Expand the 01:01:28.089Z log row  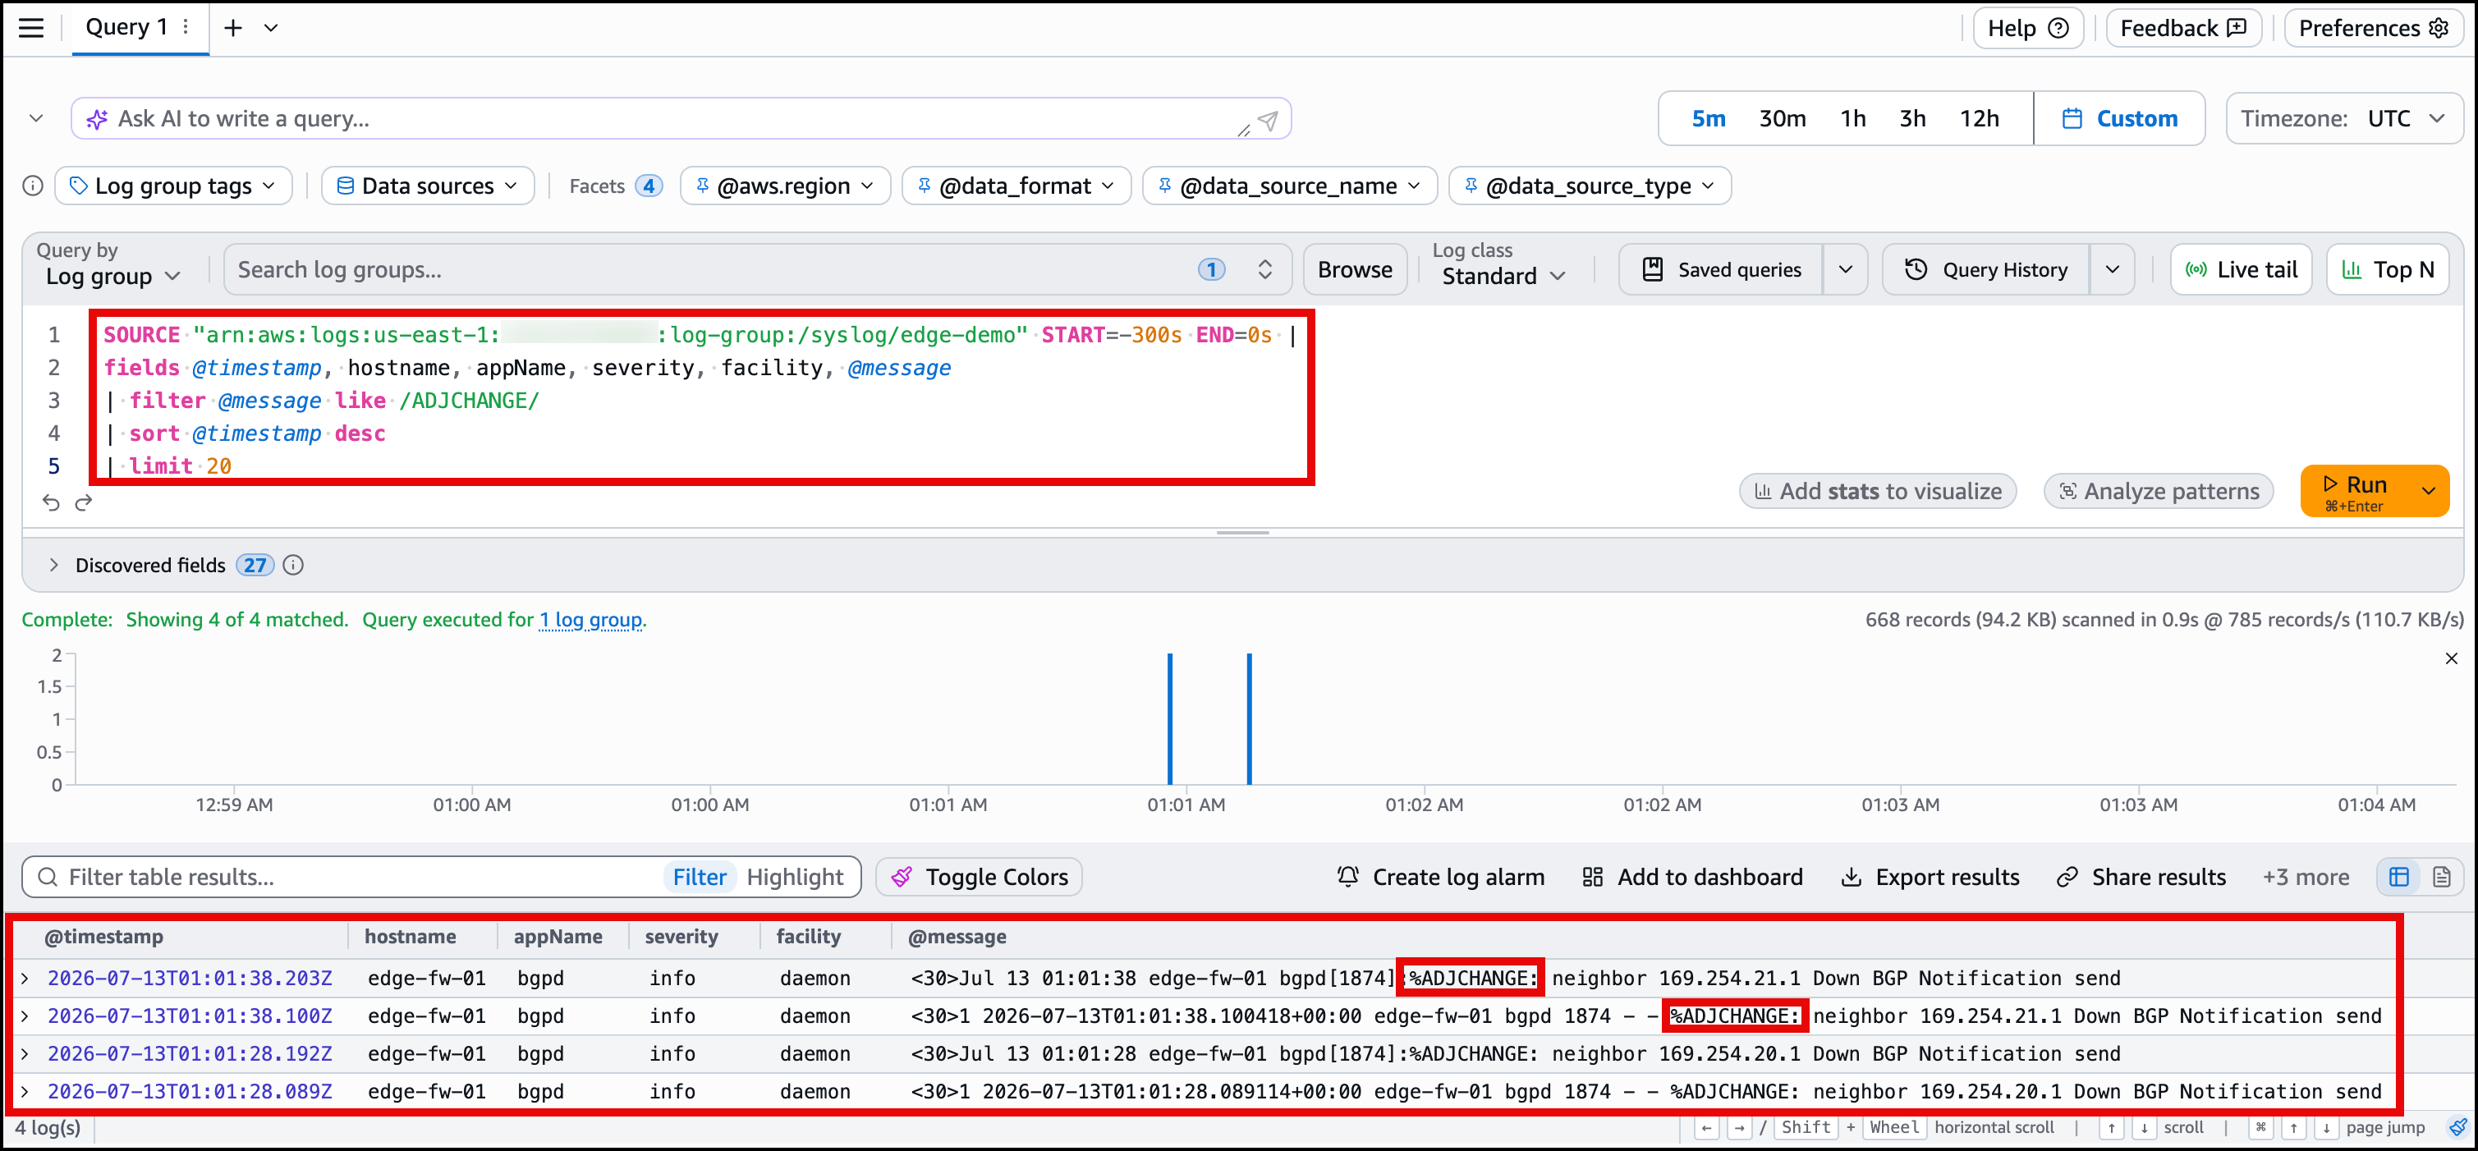25,1093
